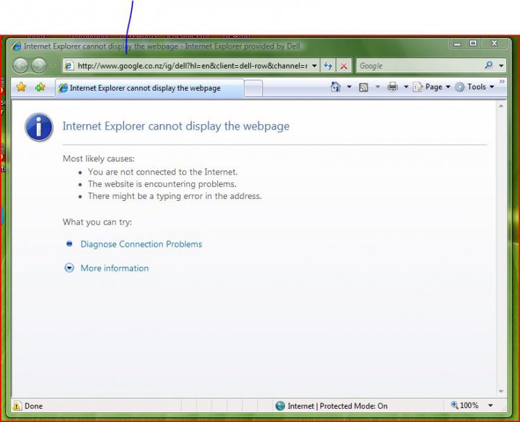Expand the Home button dropdown arrow
The height and width of the screenshot is (422, 520).
(349, 87)
